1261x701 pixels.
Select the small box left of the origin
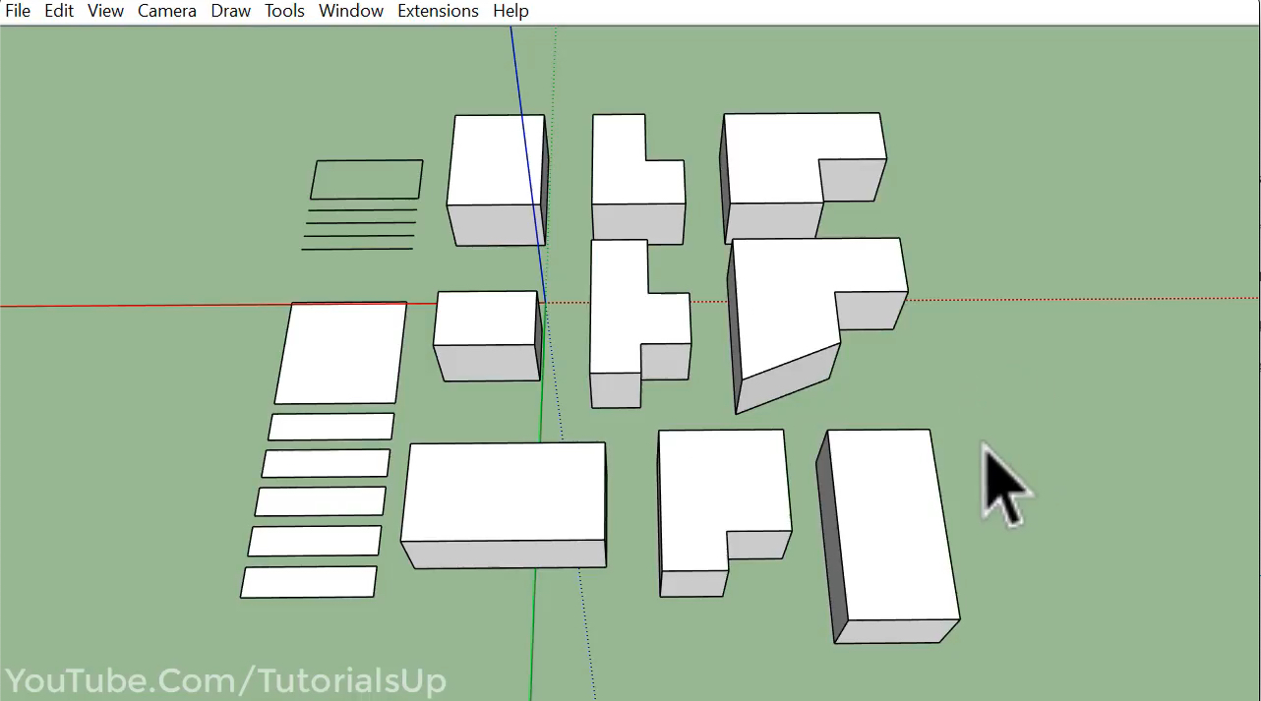[x=486, y=318]
